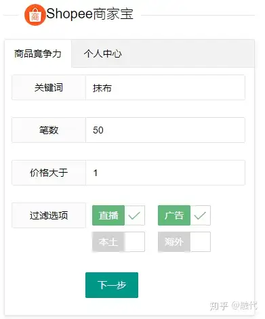
Task: Click the 笔数 field showing 50
Action: point(165,130)
